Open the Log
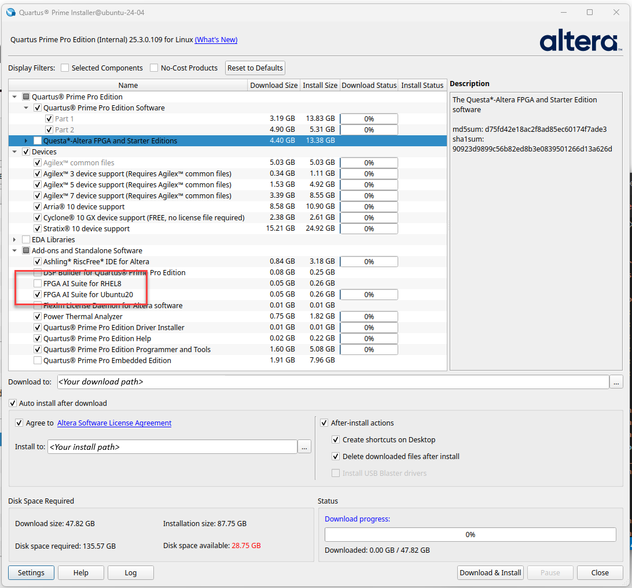Viewport: 632px width, 588px height. (x=131, y=573)
